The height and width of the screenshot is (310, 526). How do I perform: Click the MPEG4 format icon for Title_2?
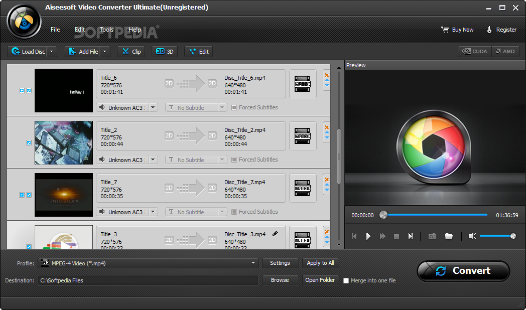pos(303,136)
